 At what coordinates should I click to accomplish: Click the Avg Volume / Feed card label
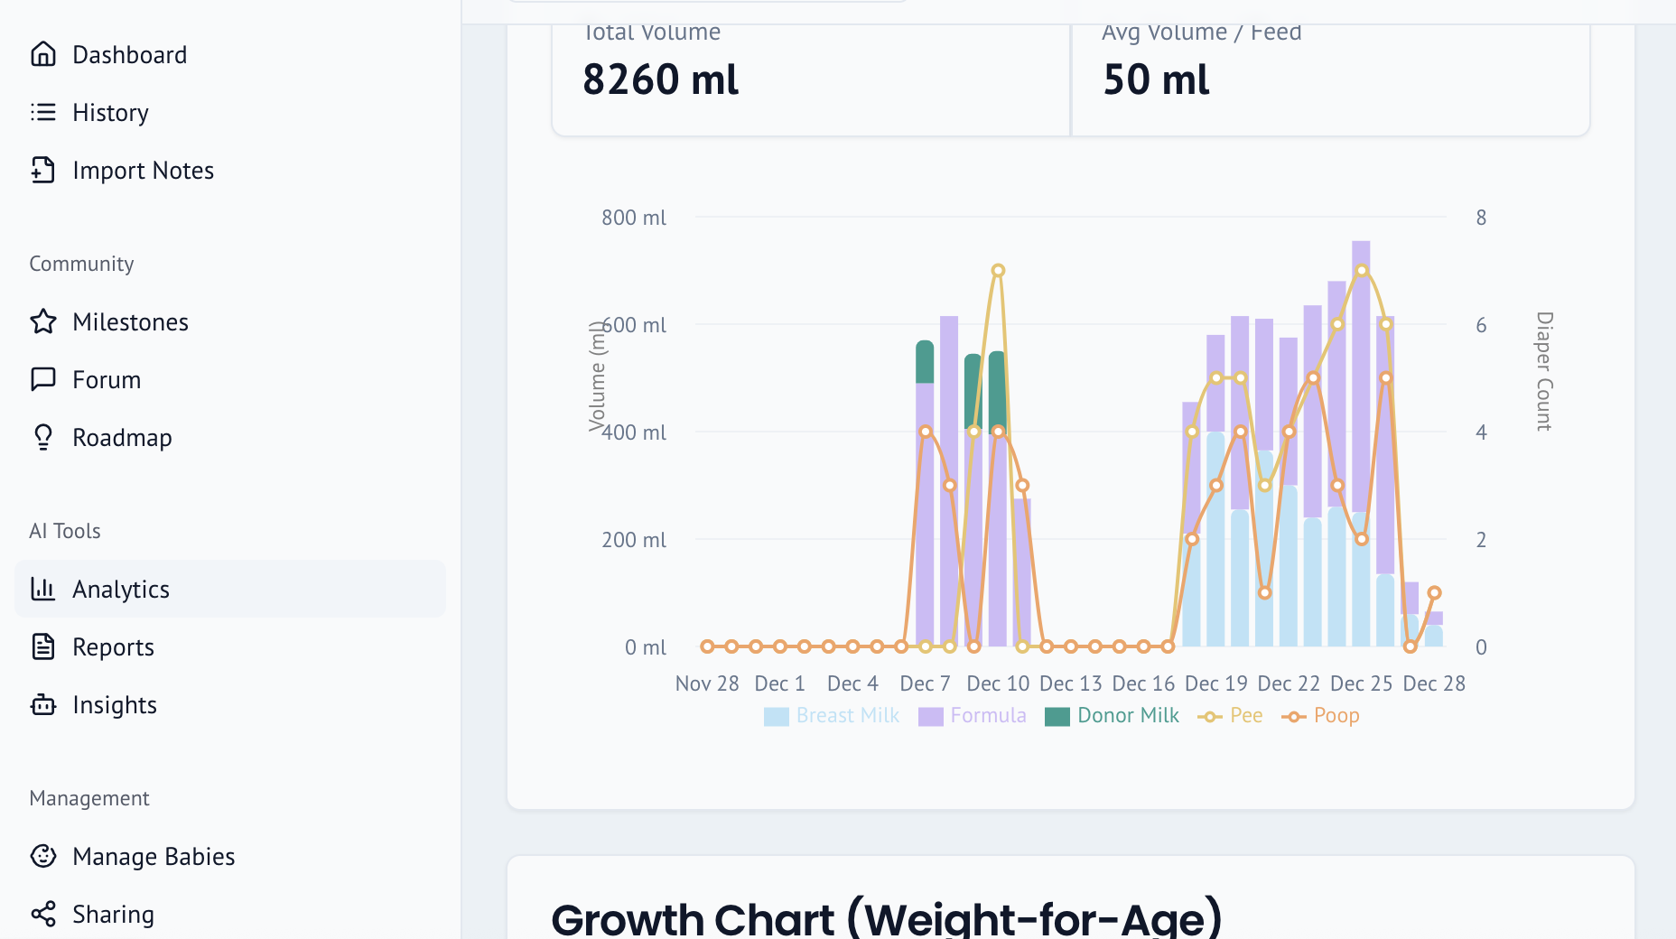(x=1202, y=33)
